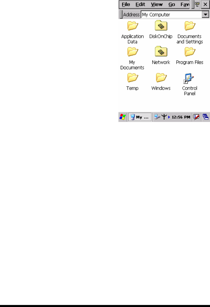Open the Favorites menu
Viewport: 210px width, 307px height.
[x=185, y=5]
